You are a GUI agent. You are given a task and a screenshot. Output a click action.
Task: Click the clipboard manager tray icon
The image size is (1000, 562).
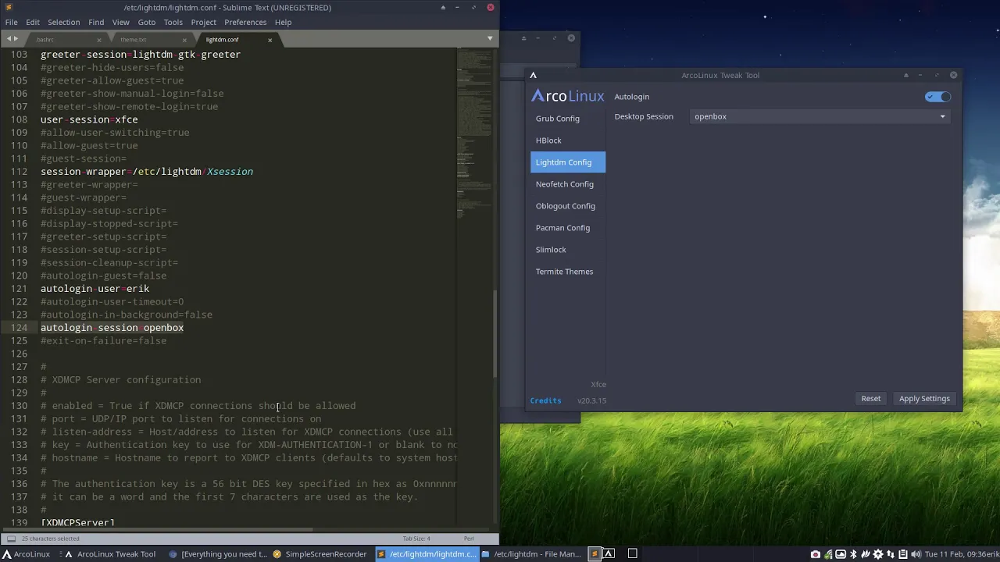(903, 554)
